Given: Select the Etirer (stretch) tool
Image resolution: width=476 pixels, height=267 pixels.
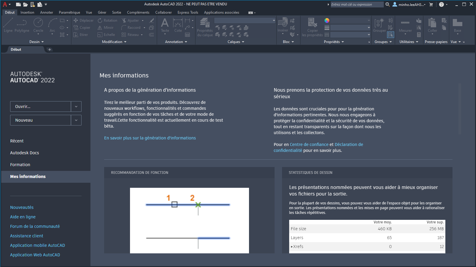Looking at the screenshot, I should (81, 35).
